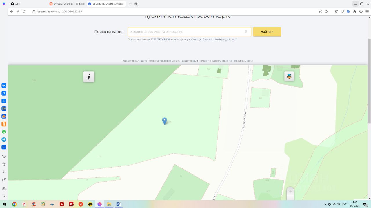
Task: Click the page vertical scrollbar
Action: [x=369, y=81]
